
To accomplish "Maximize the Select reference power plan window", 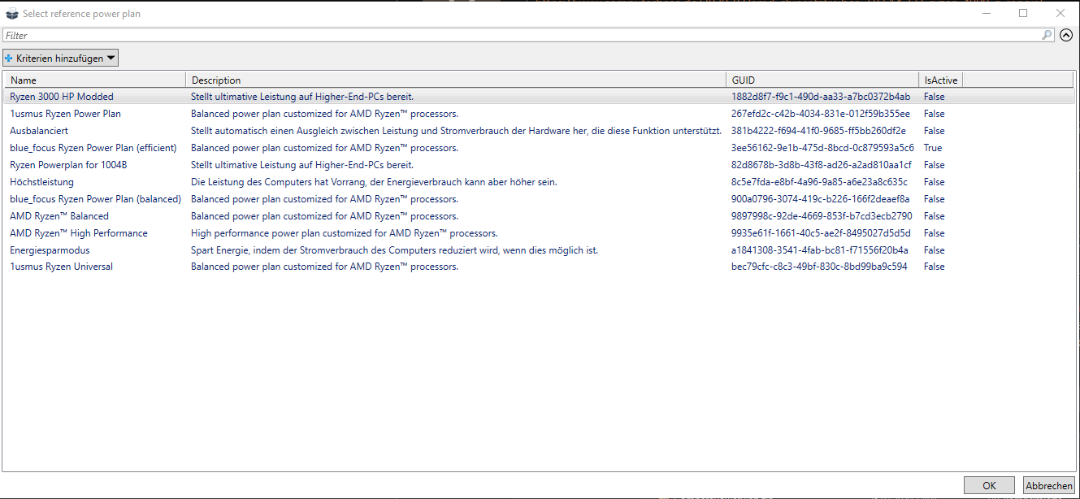I will [1023, 13].
